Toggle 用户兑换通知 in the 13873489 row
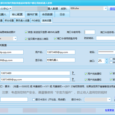The width and height of the screenshot is (115, 115). (86, 74)
